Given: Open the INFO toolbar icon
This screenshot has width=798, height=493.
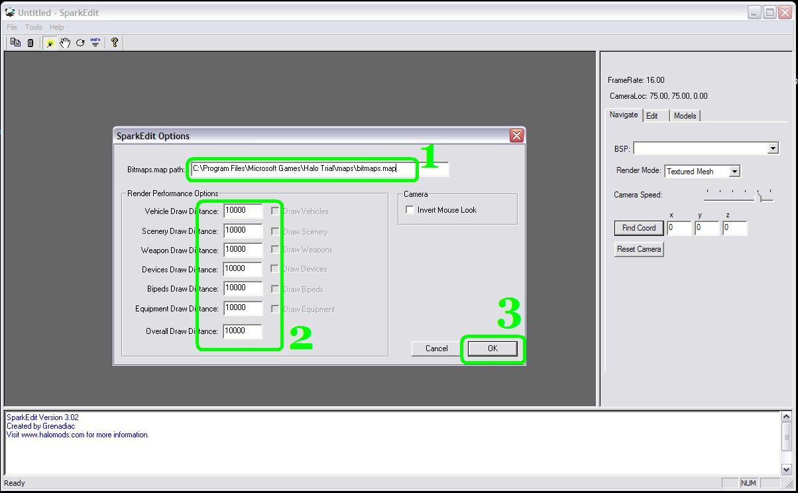Looking at the screenshot, I should pyautogui.click(x=95, y=42).
